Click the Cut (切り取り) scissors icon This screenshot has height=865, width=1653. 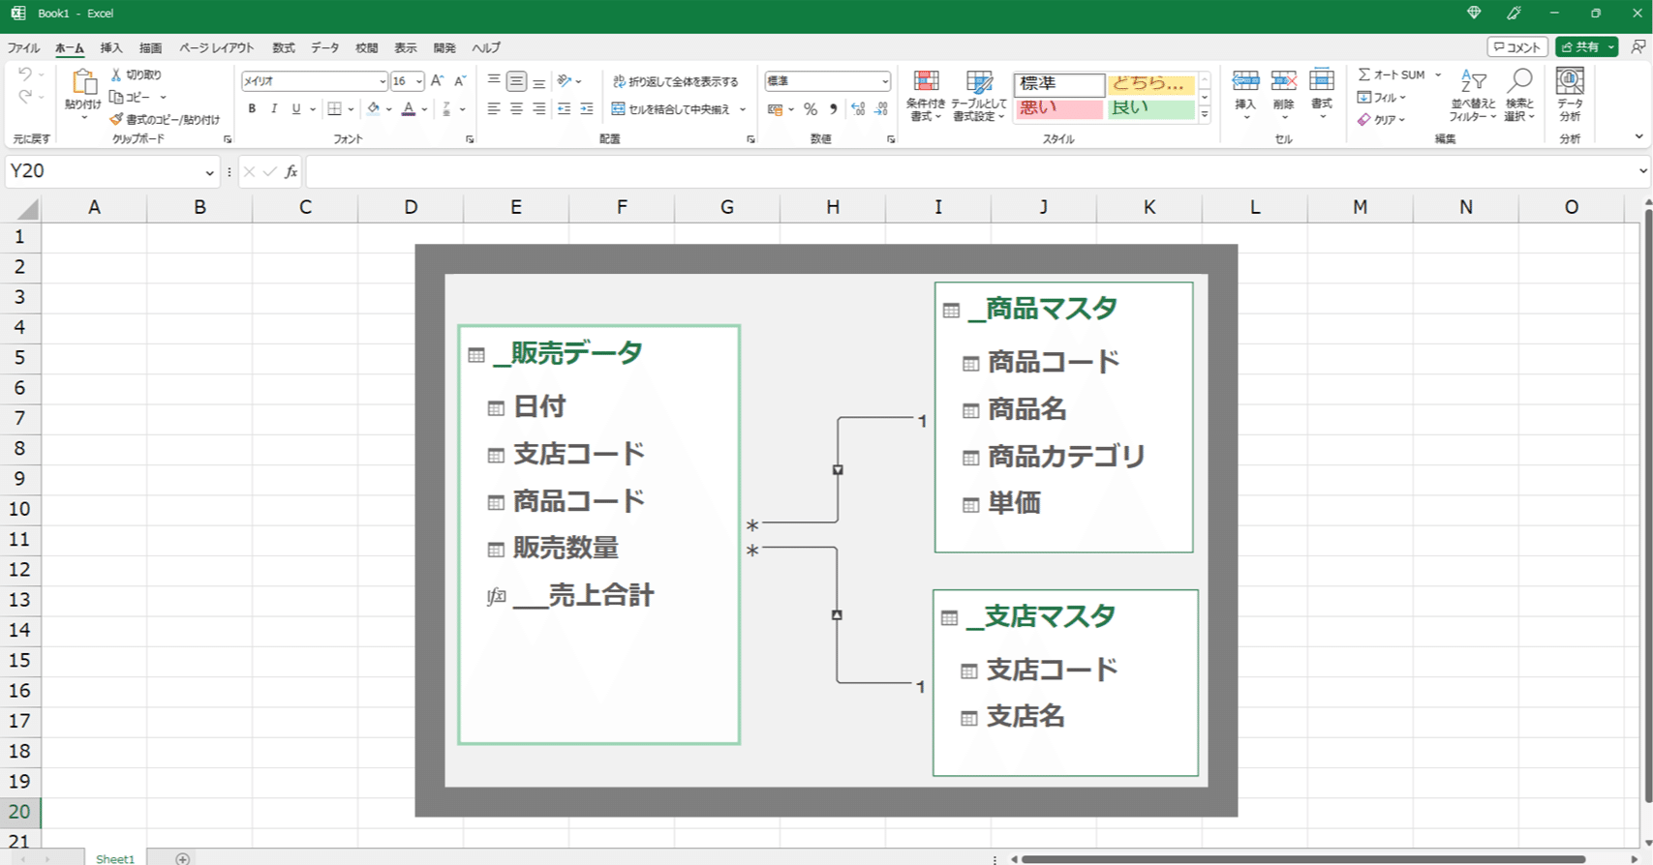coord(116,75)
